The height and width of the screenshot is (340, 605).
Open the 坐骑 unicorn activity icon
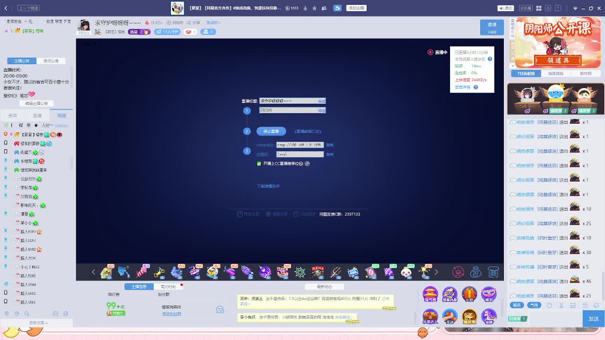489,316
